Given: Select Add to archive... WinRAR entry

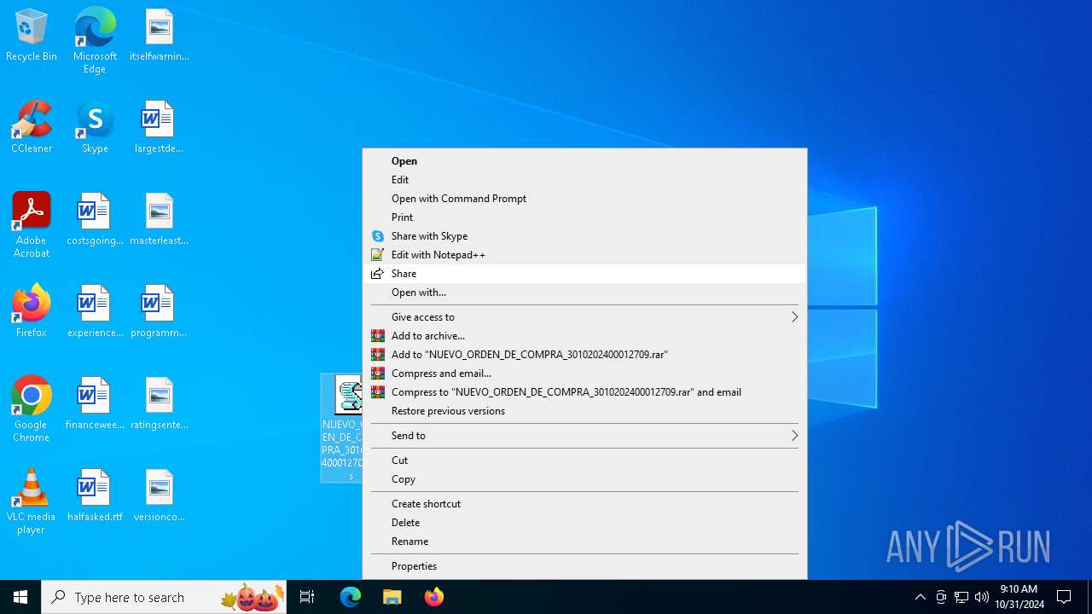Looking at the screenshot, I should coord(584,336).
